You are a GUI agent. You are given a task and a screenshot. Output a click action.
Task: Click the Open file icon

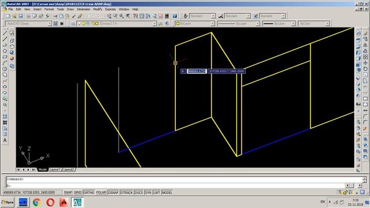(x=14, y=16)
